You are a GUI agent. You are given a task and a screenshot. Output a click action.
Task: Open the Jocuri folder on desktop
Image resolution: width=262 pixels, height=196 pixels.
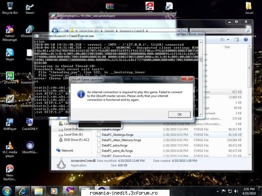(x=249, y=8)
